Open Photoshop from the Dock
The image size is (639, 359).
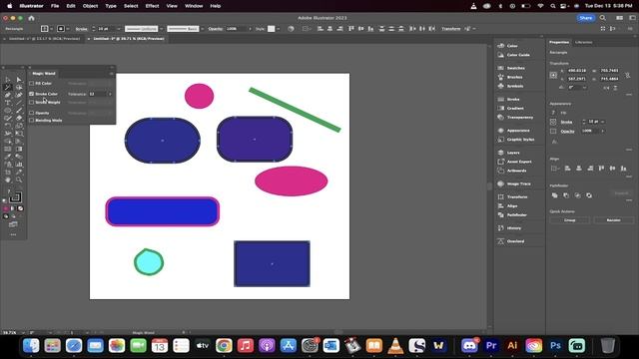tap(555, 346)
